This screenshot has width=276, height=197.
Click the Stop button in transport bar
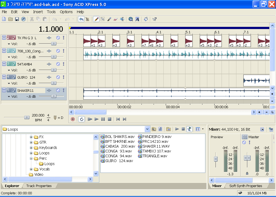click(109, 119)
